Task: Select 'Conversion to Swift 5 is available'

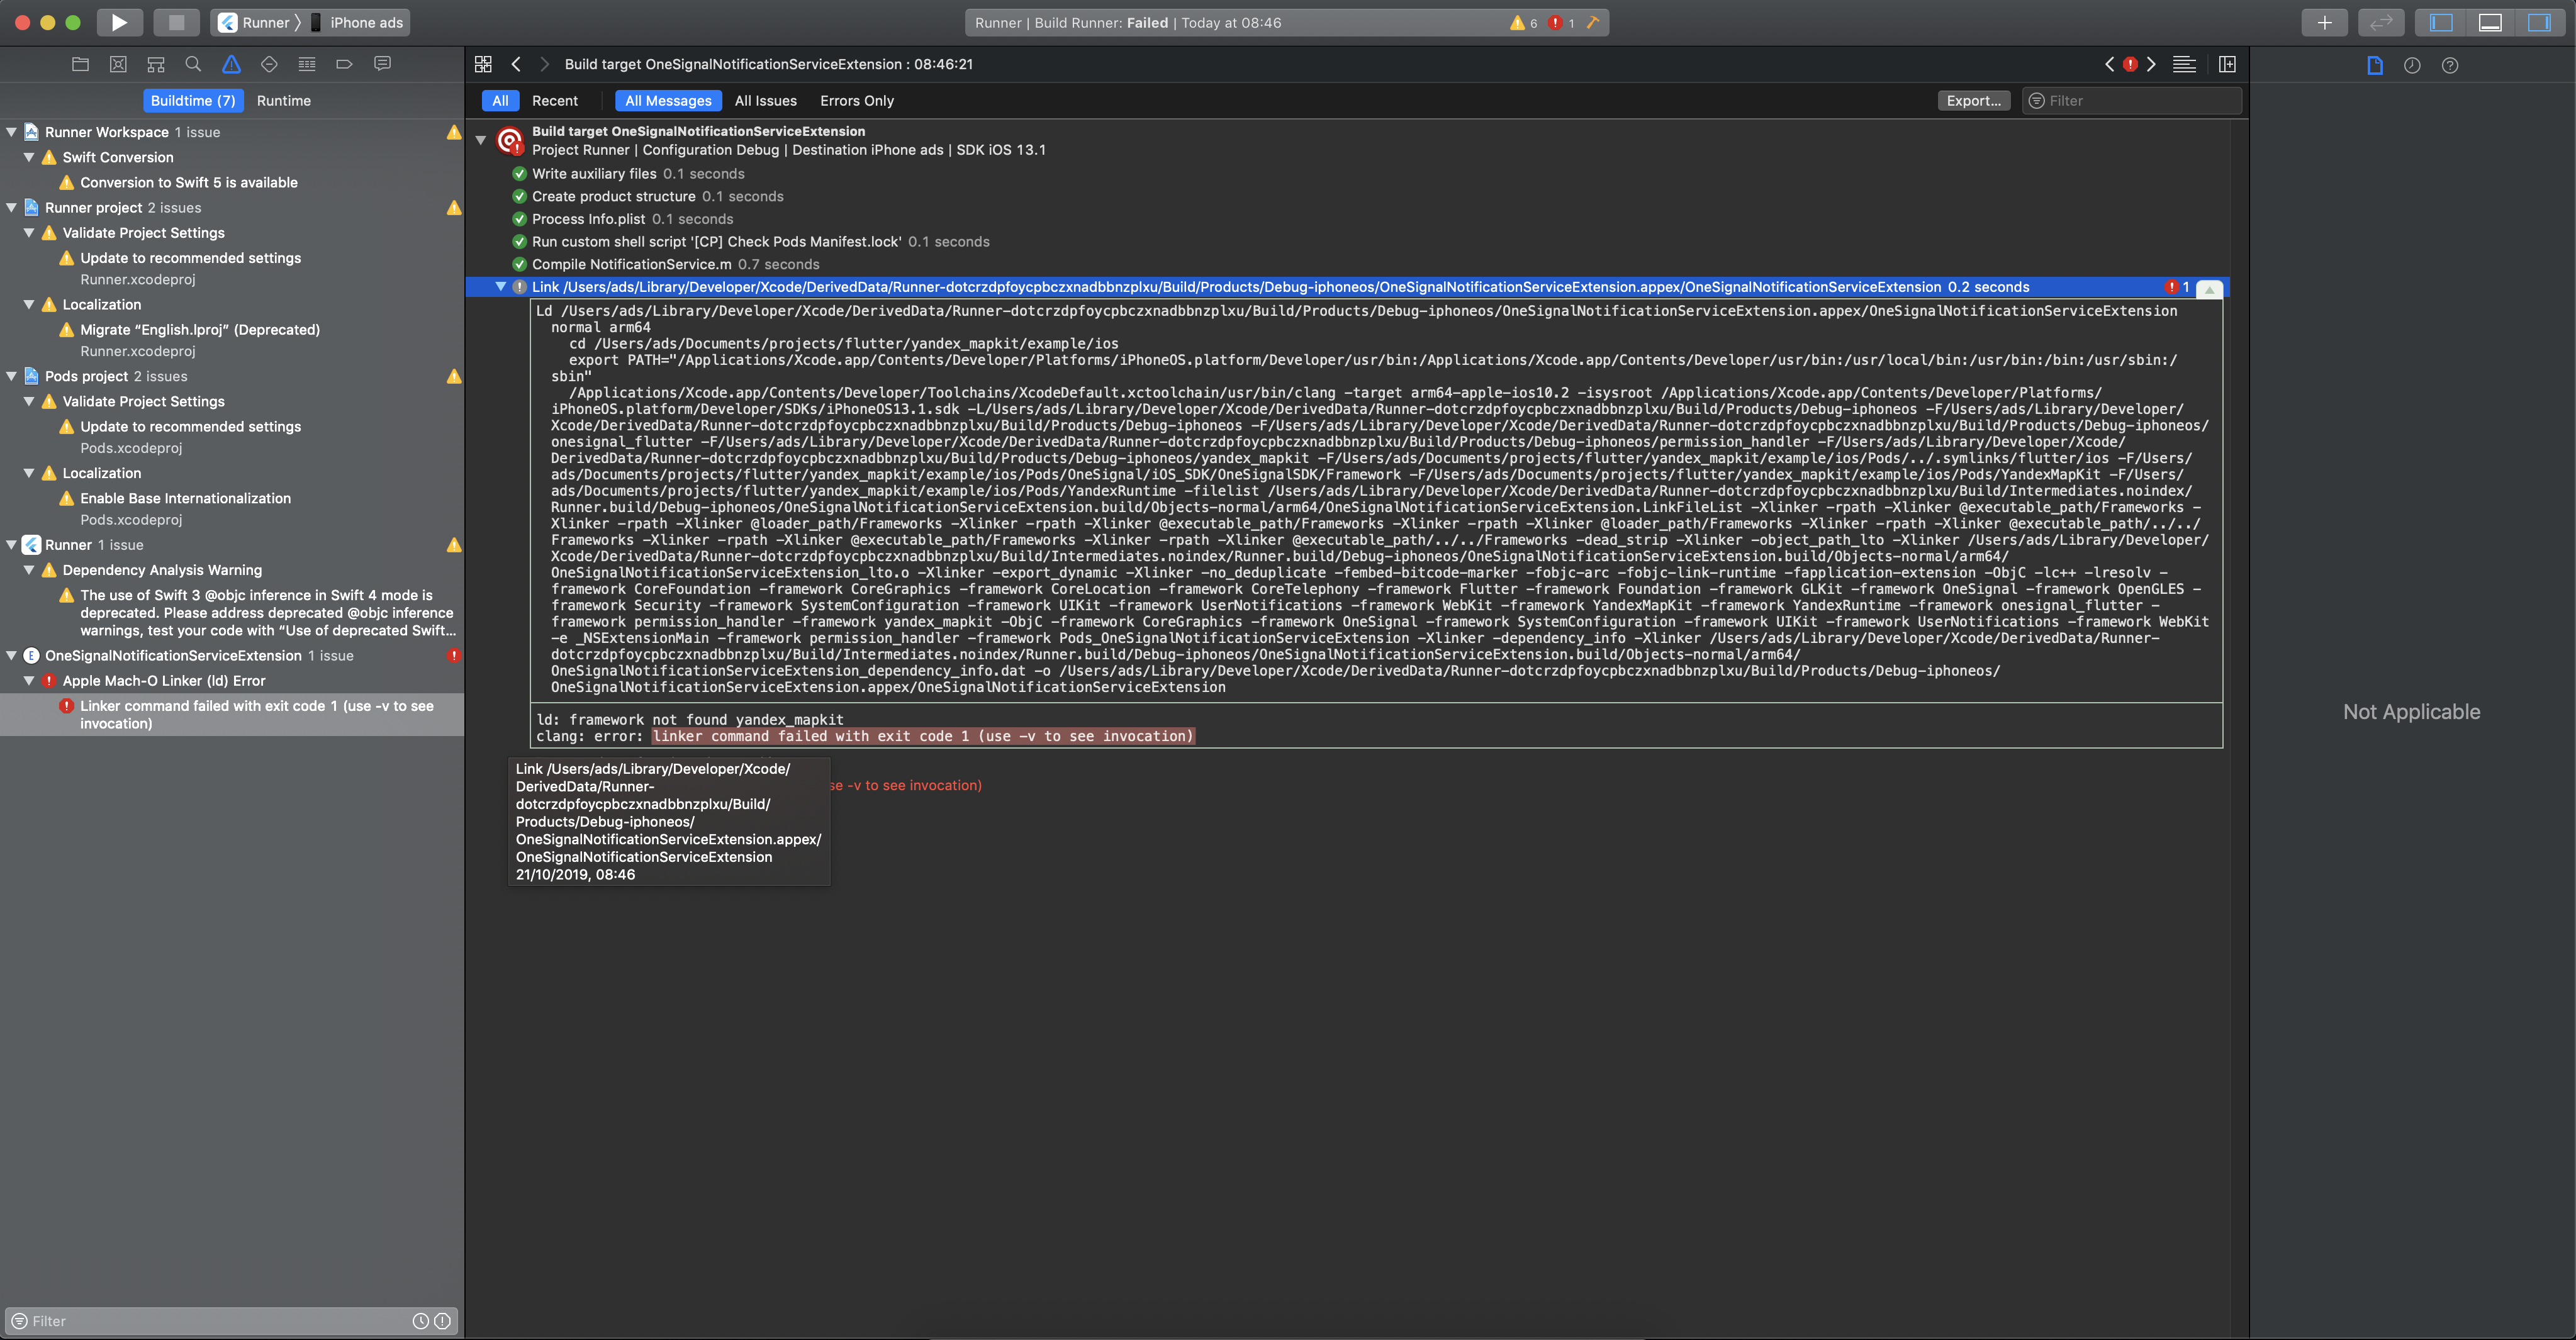Action: (x=189, y=182)
